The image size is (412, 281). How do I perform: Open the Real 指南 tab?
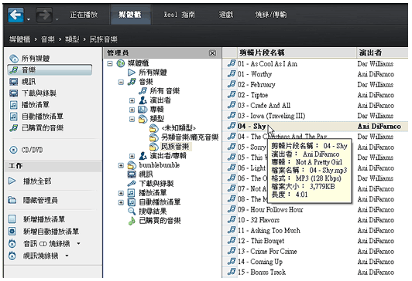click(x=179, y=15)
